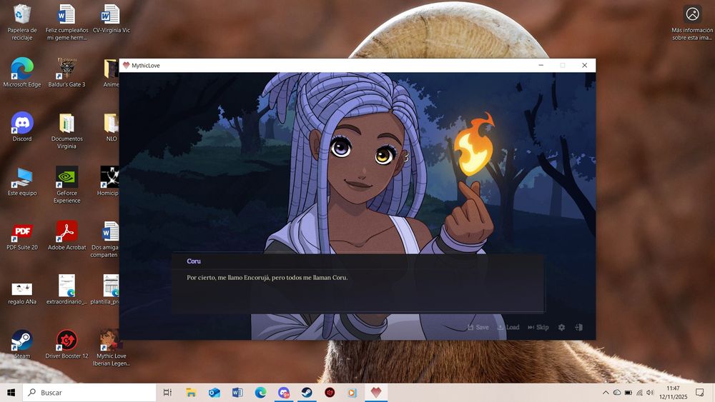The height and width of the screenshot is (402, 715).
Task: Select the Microsoft Edge desktop shortcut
Action: click(22, 73)
